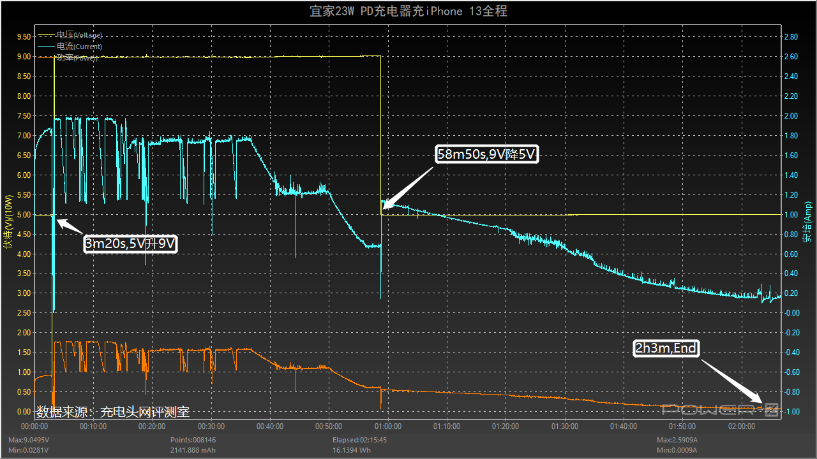Click the yellow voltage legend line swatch
817x459 pixels.
tap(47, 35)
